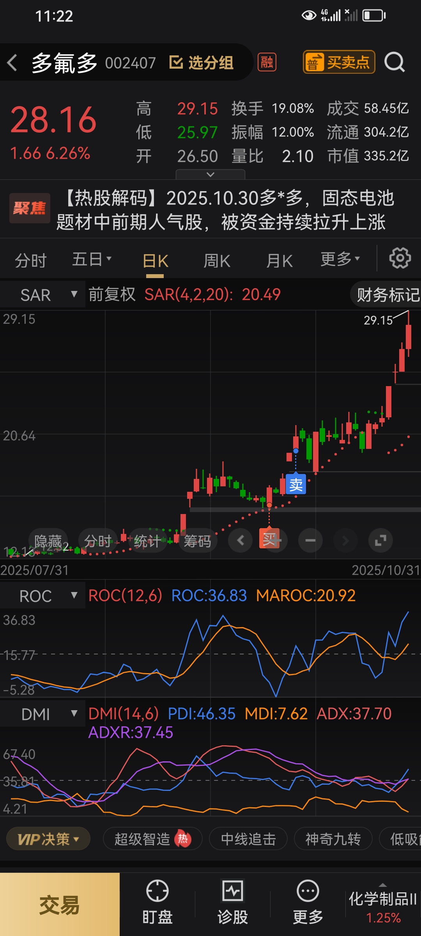The image size is (421, 936).
Task: Add stock via 选分组 checkbox
Action: 201,62
